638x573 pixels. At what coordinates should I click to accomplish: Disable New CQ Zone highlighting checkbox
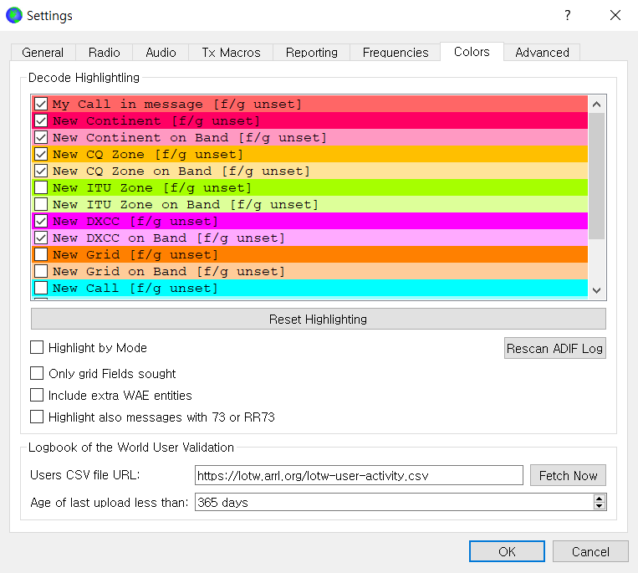click(x=41, y=154)
